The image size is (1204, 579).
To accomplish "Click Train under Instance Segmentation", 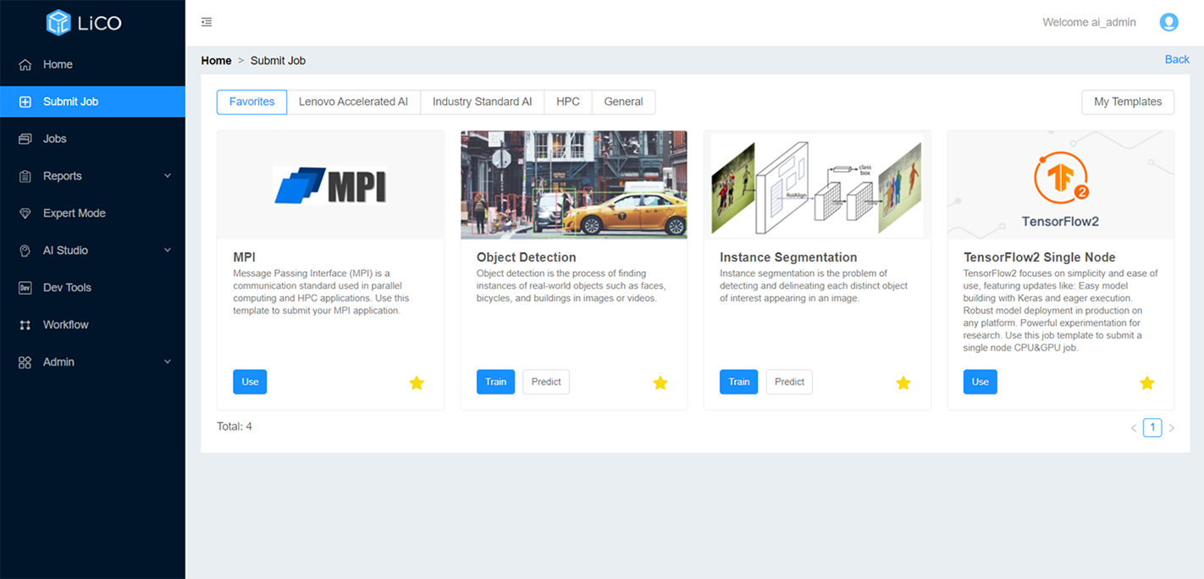I will click(x=738, y=382).
